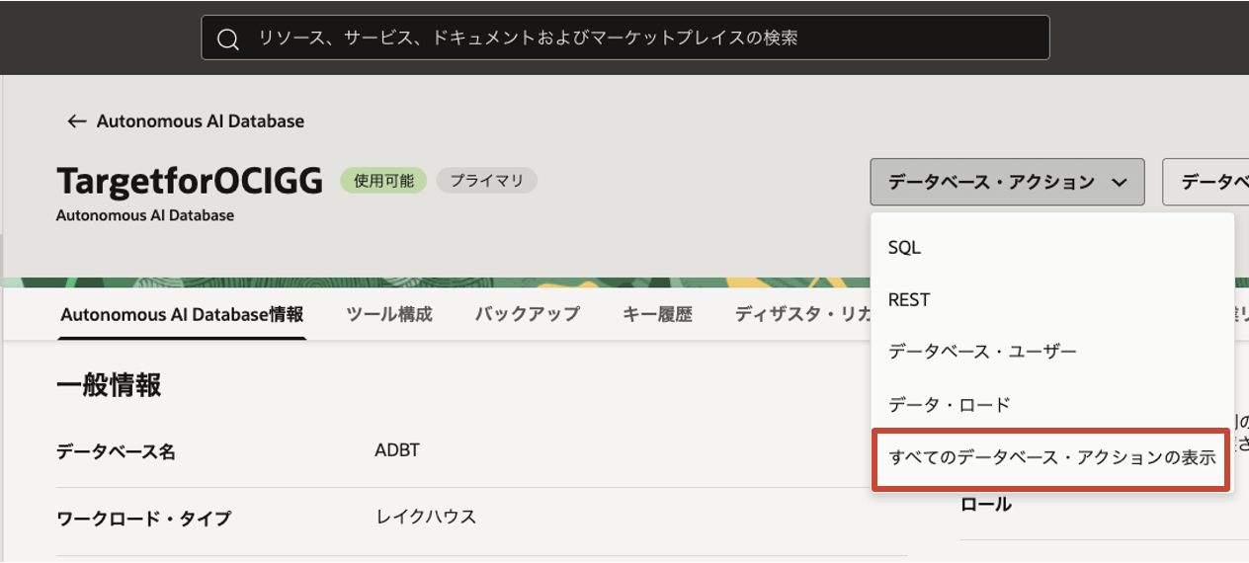
Task: Select the キー履歴 tab
Action: (x=657, y=315)
